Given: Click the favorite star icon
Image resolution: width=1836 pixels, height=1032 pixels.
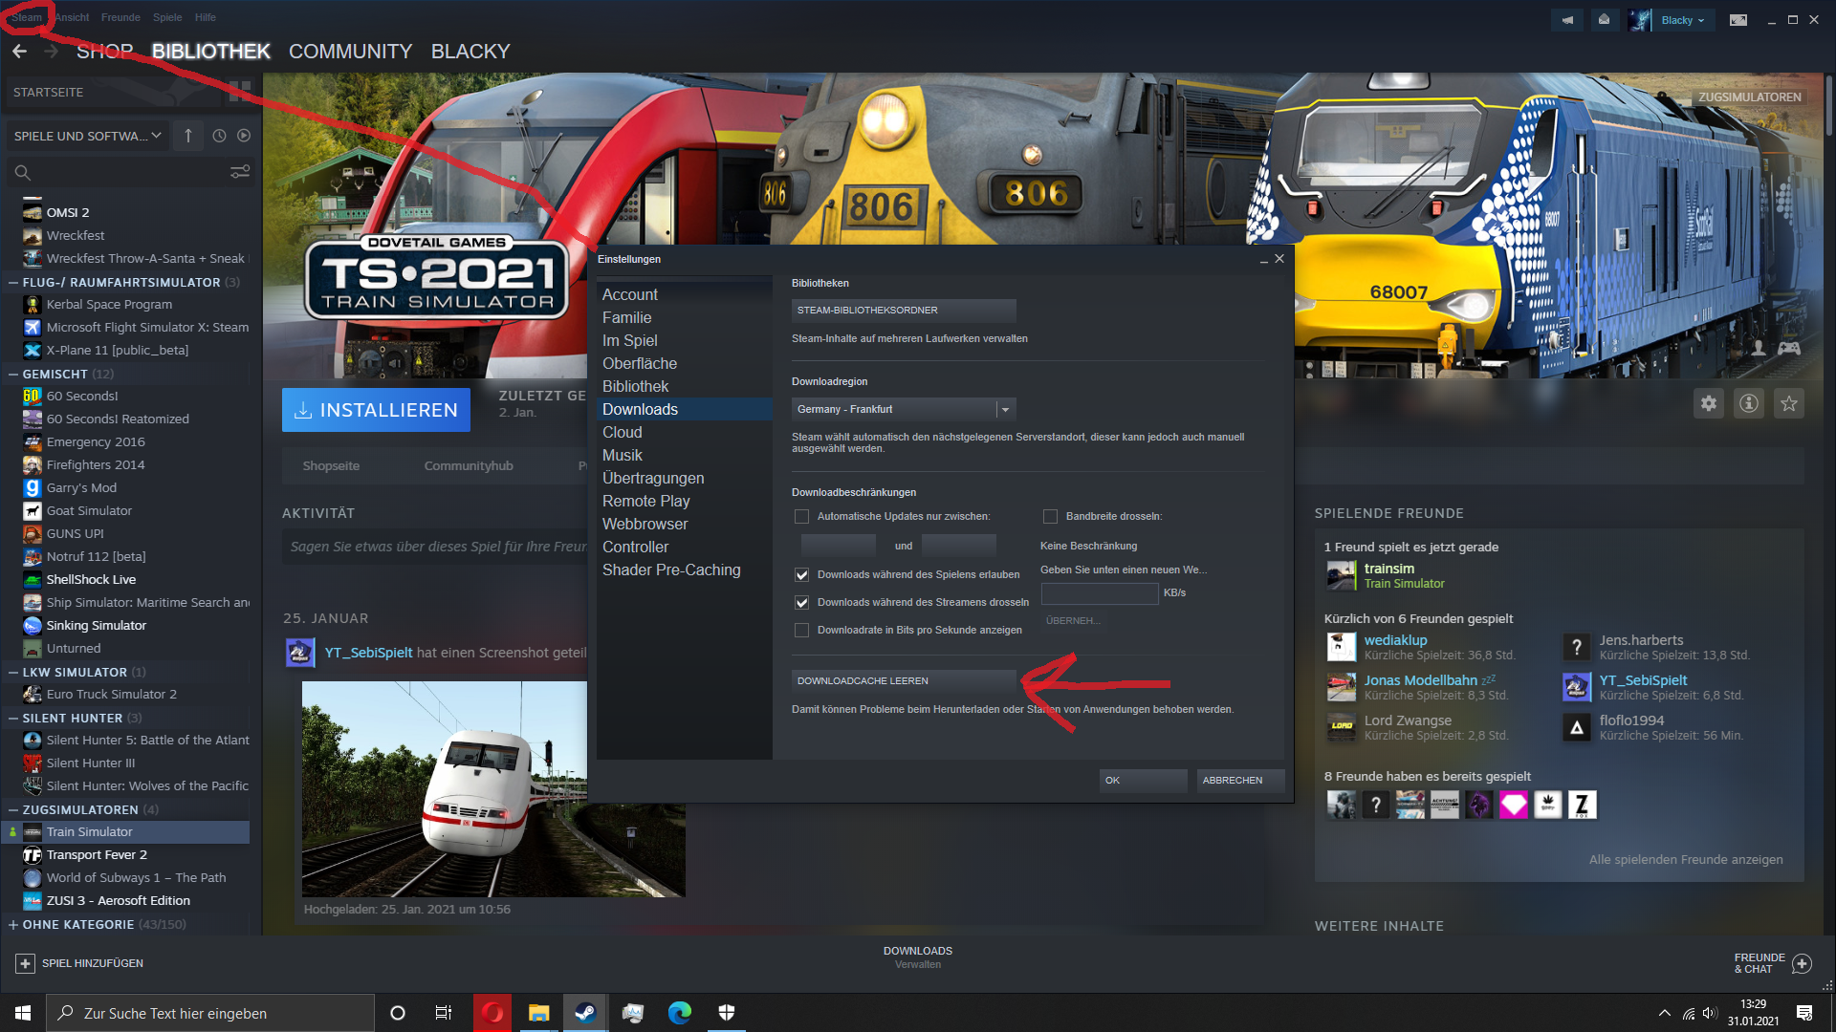Looking at the screenshot, I should click(1789, 403).
